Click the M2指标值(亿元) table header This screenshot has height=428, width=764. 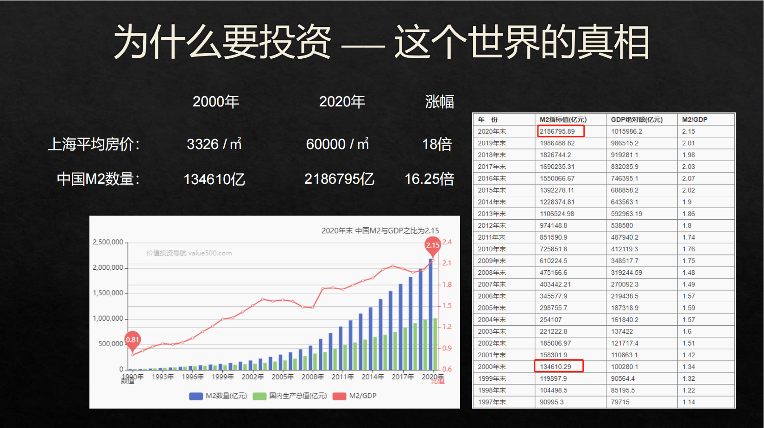click(x=563, y=119)
